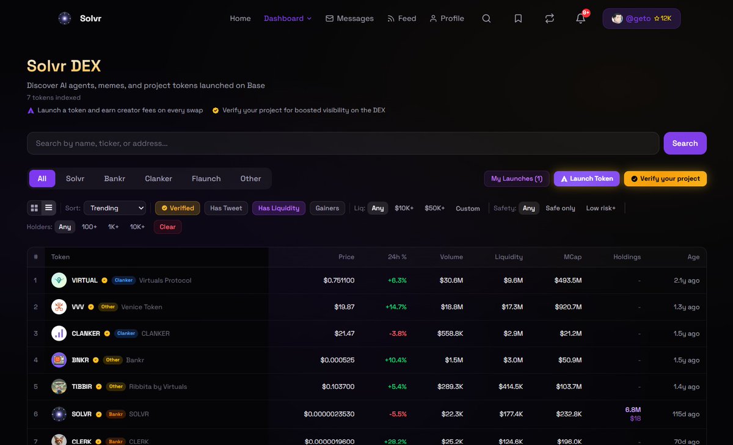Viewport: 733px width, 445px height.
Task: Open the Sort Trending dropdown
Action: tap(115, 208)
